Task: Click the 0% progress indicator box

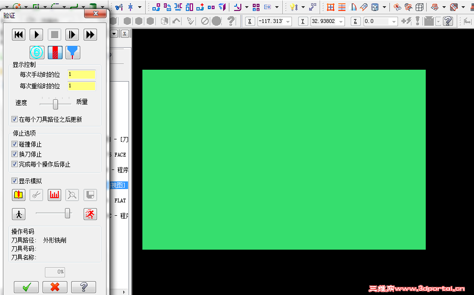Action: point(55,272)
